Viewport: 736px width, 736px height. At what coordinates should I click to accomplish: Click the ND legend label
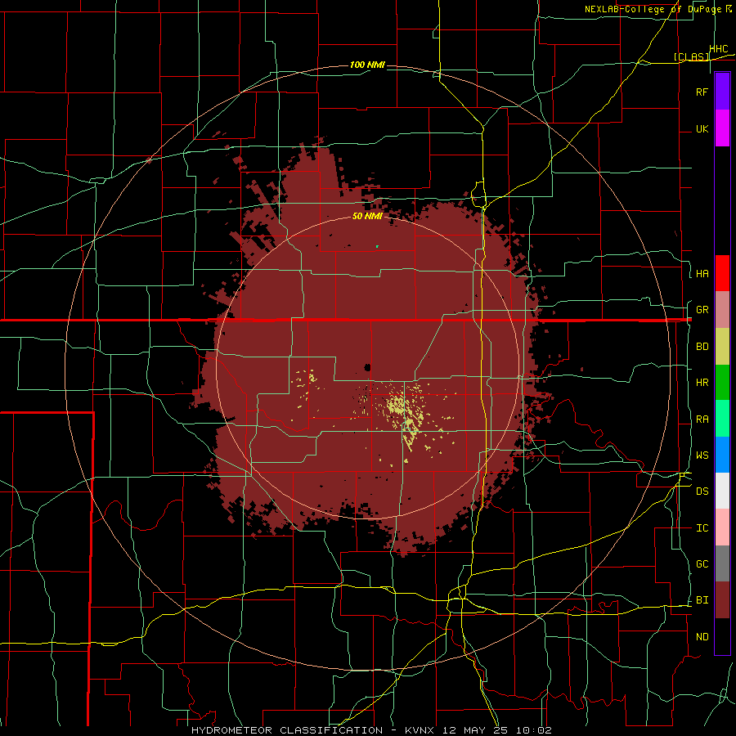[702, 637]
